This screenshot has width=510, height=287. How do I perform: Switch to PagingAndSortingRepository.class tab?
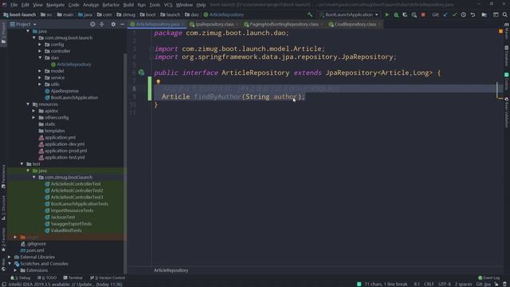(x=284, y=25)
